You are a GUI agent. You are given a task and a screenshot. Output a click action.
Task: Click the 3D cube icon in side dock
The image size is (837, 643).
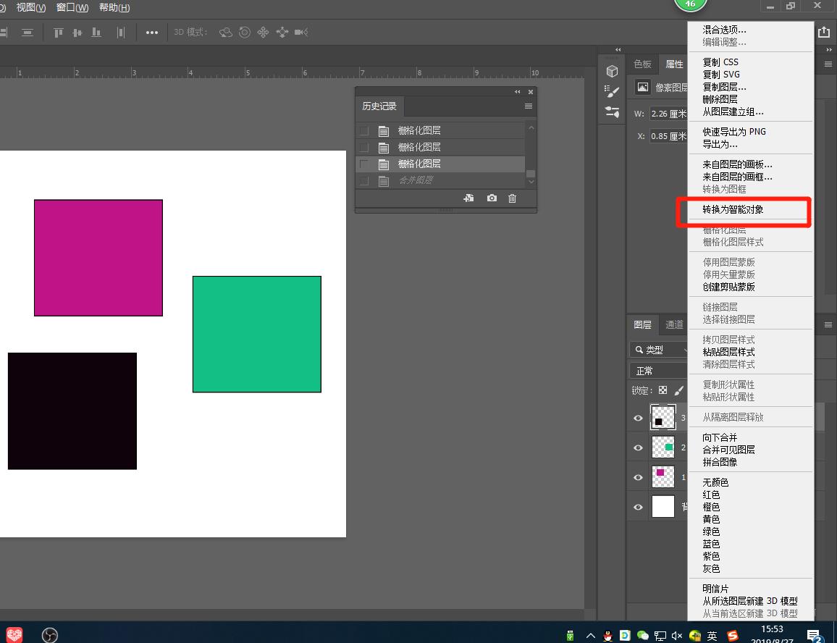[x=613, y=71]
